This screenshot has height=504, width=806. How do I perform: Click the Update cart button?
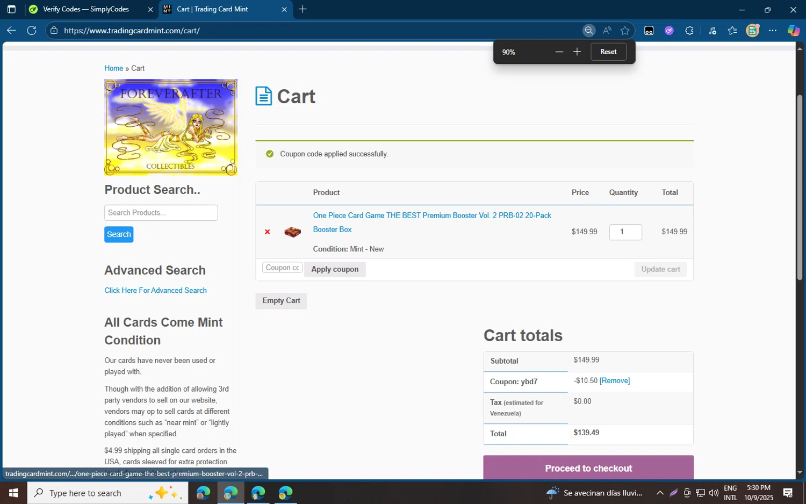(x=660, y=269)
